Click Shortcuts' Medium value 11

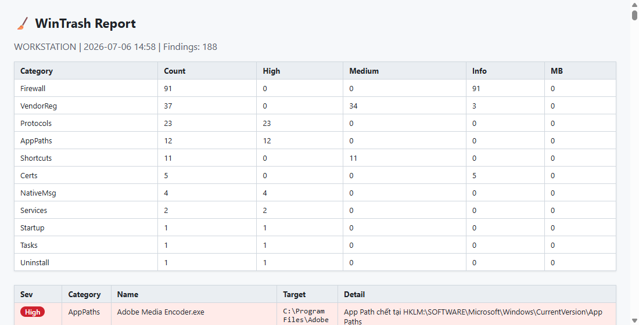click(353, 158)
